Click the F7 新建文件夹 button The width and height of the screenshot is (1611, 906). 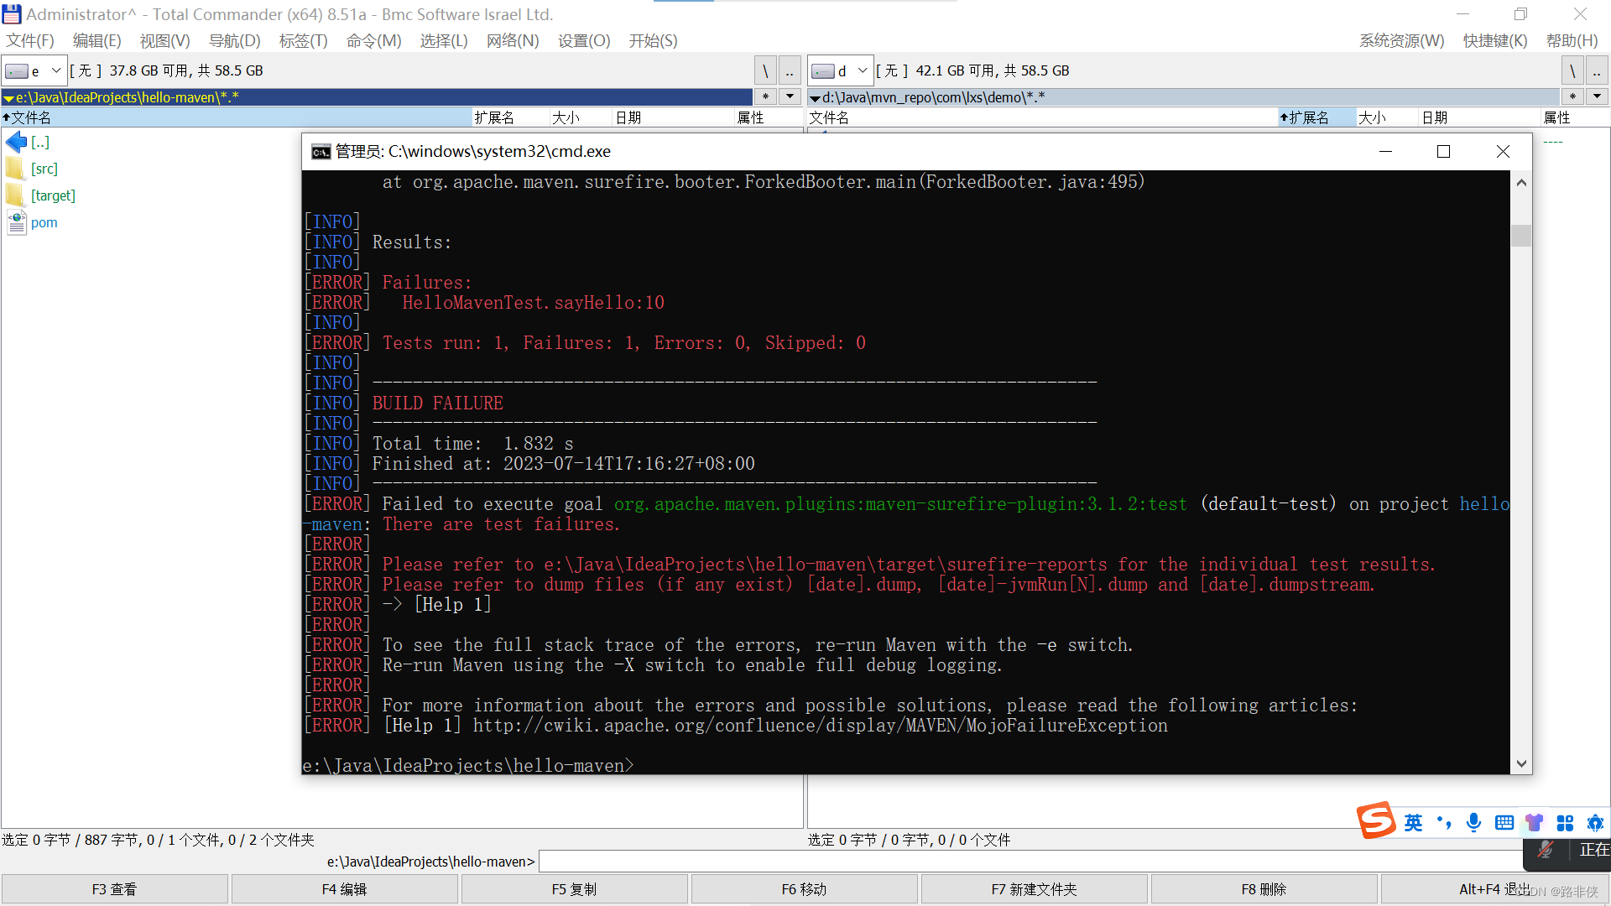click(1035, 889)
